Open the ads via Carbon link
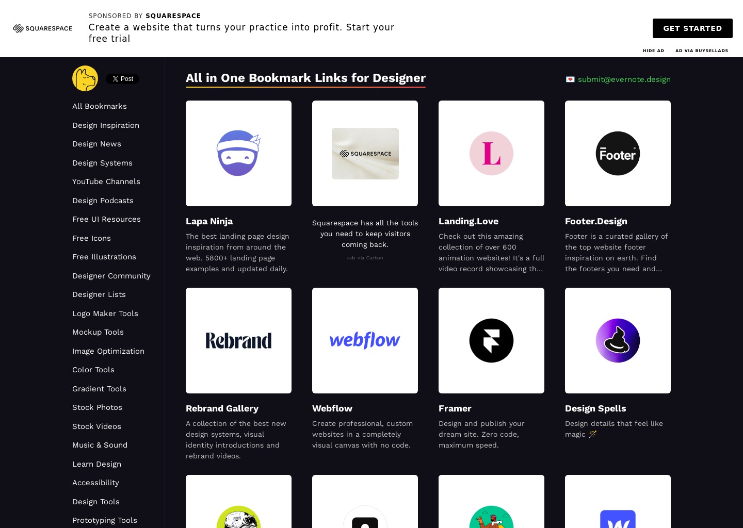 [x=365, y=258]
